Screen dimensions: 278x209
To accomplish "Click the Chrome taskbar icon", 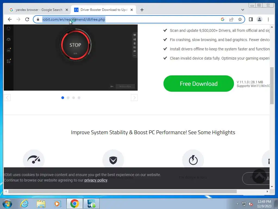I will click(x=74, y=204).
